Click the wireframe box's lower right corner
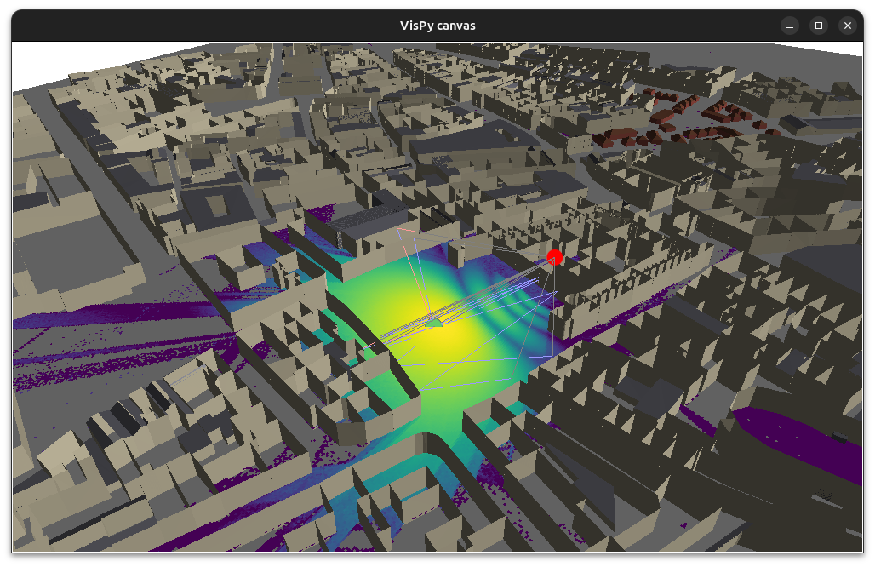 552,356
